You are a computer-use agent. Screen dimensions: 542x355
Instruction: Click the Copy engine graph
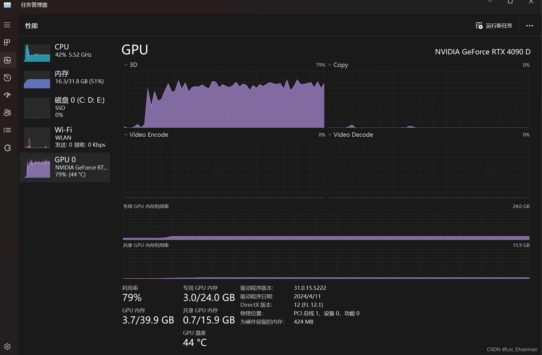(428, 99)
